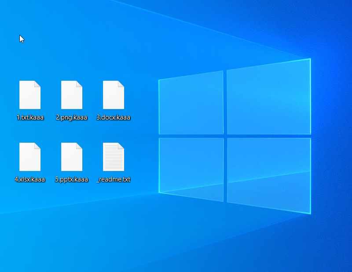Select the 2.png.kaaa file icon
Viewport: 352px width, 272px height.
click(x=72, y=95)
